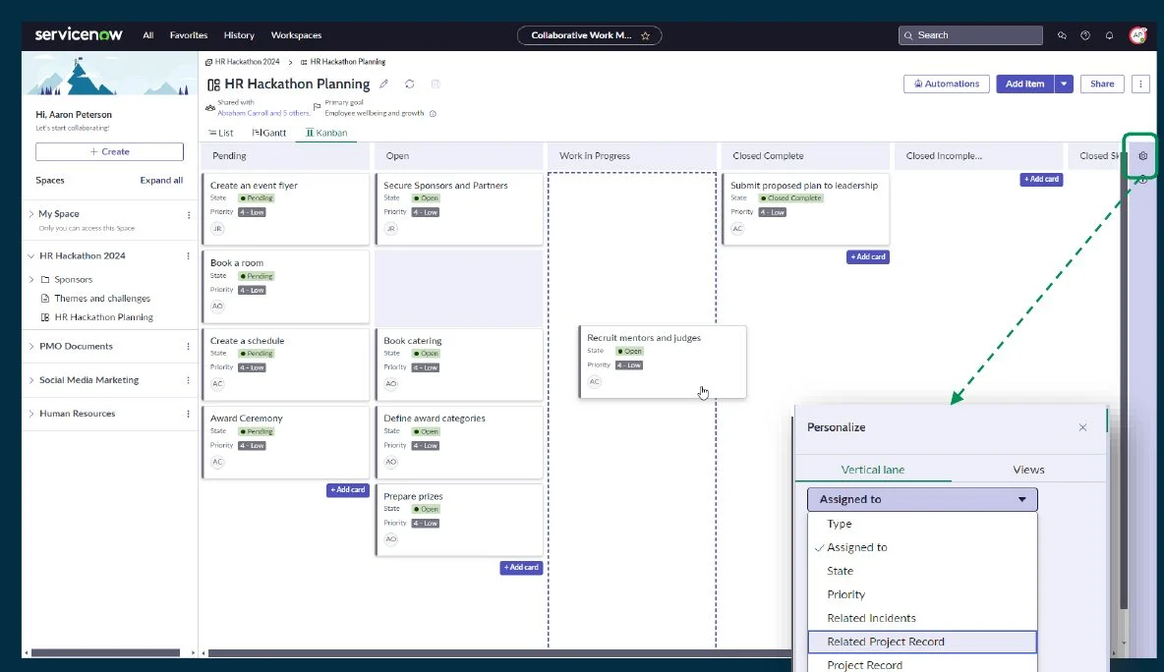Choose Related Project Record option
Viewport: 1164px width, 672px height.
[922, 643]
